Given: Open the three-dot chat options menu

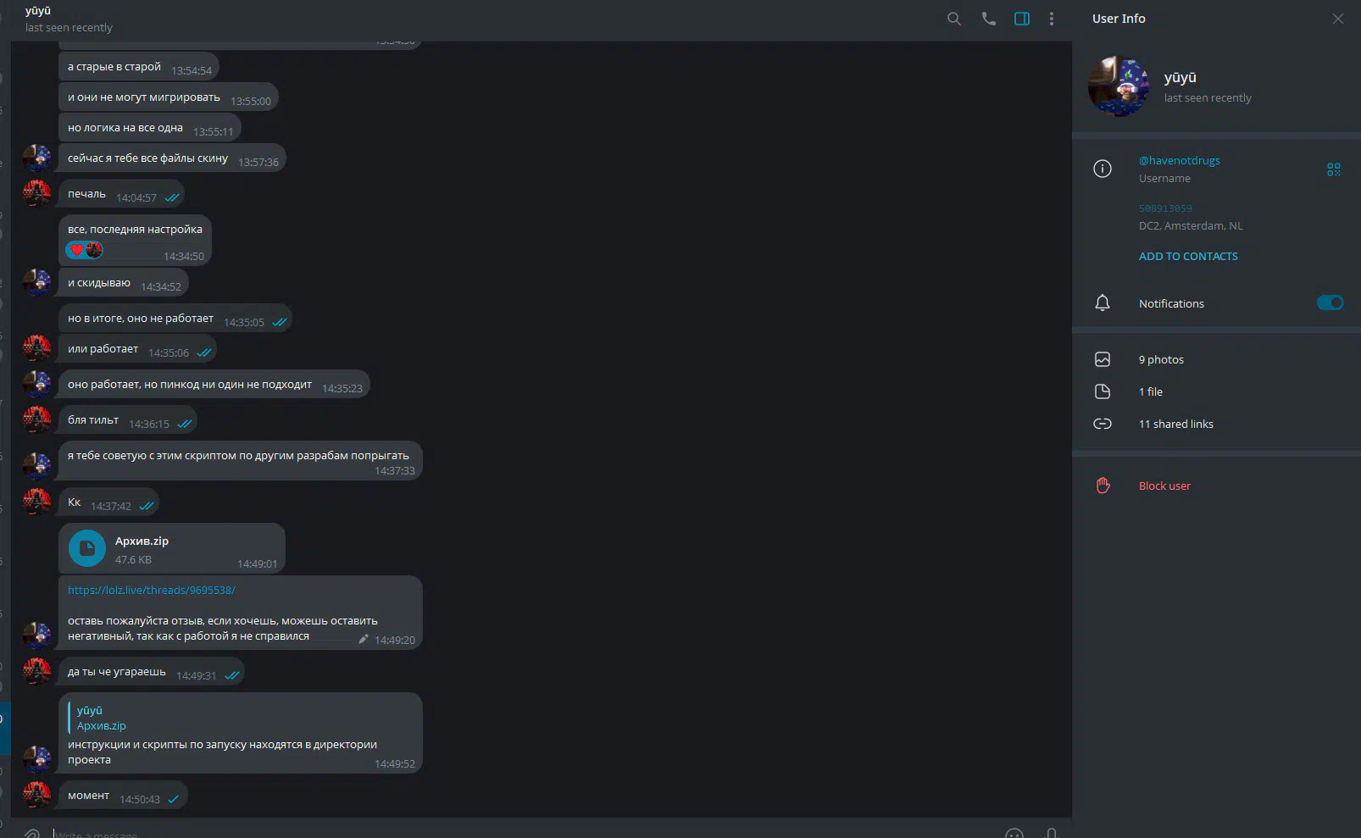Looking at the screenshot, I should pos(1052,19).
